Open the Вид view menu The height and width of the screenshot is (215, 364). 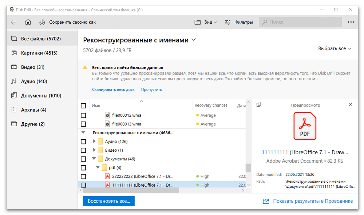206,22
